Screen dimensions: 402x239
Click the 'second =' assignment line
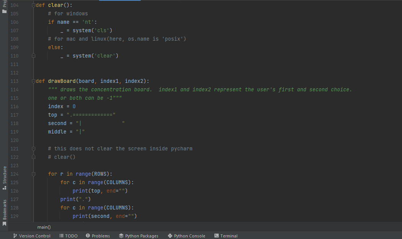pos(86,124)
